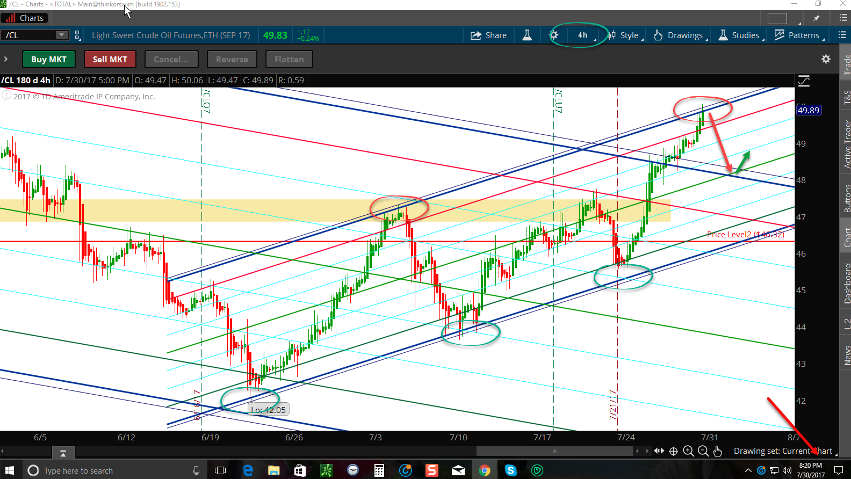Viewport: 851px width, 479px height.
Task: Open the Share chart menu
Action: [488, 35]
